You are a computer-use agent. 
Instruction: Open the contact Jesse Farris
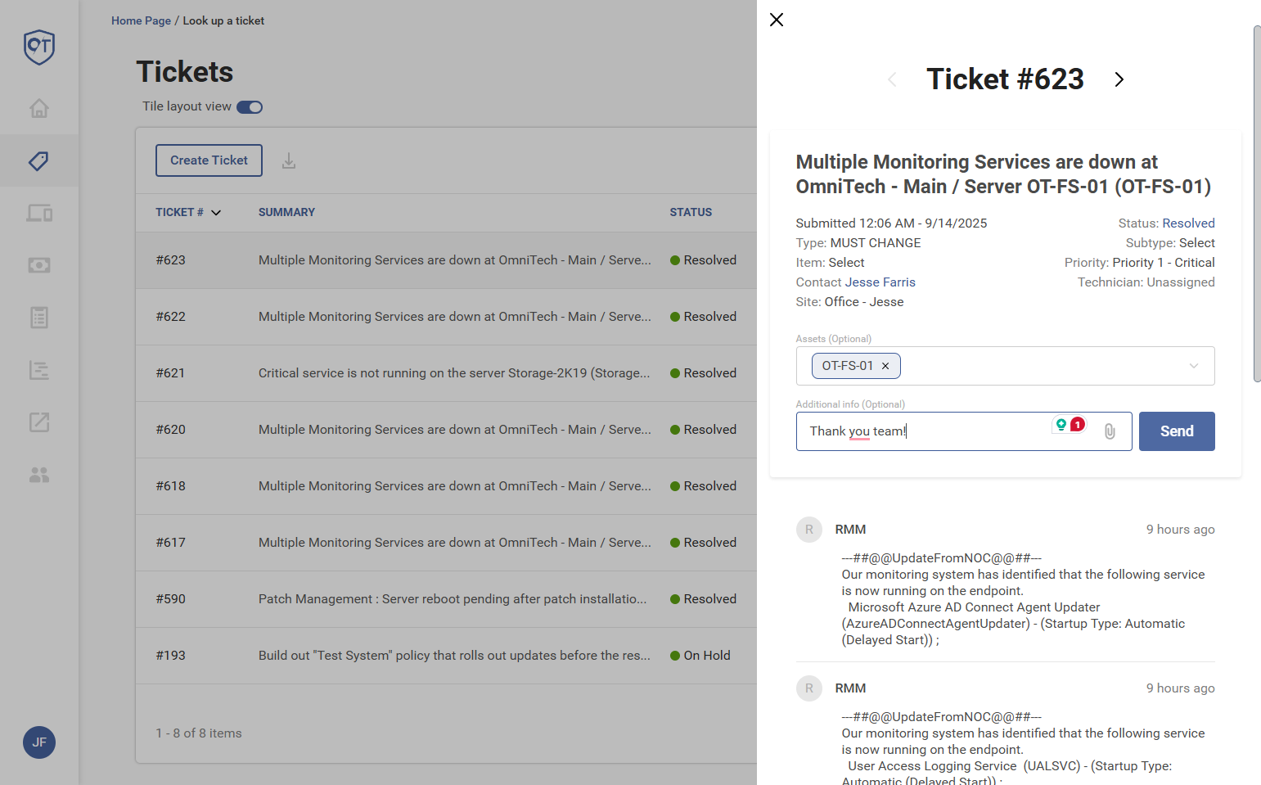[880, 282]
